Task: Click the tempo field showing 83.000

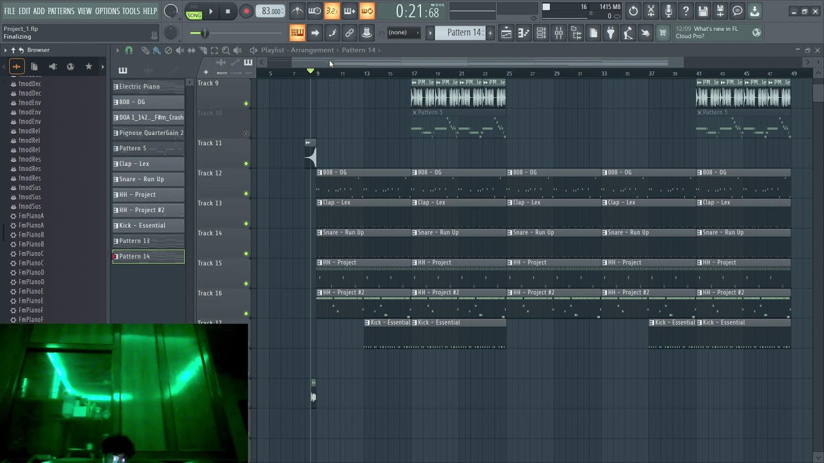Action: pos(271,11)
